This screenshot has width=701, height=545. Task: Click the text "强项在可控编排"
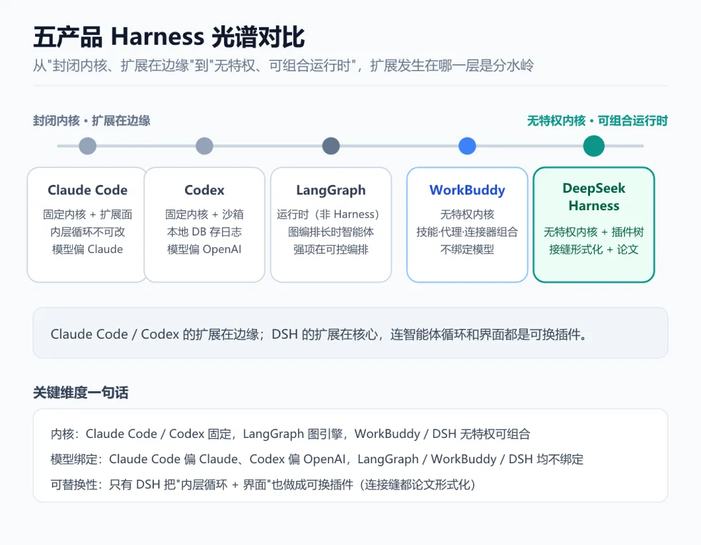(x=331, y=249)
